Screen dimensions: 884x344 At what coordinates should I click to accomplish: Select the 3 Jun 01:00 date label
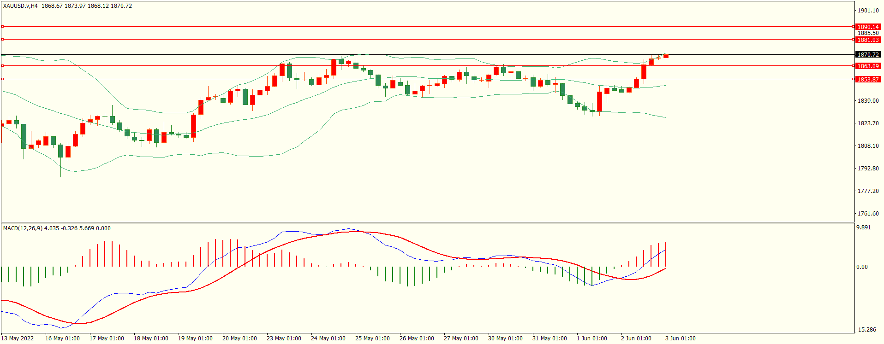[680, 338]
